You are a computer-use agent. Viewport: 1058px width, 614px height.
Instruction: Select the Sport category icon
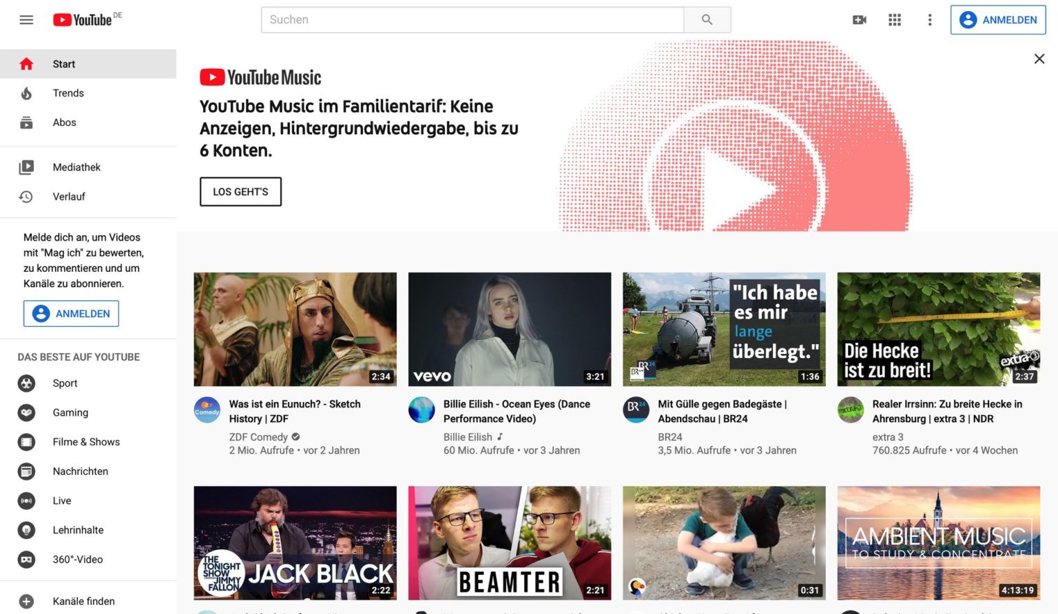coord(26,383)
